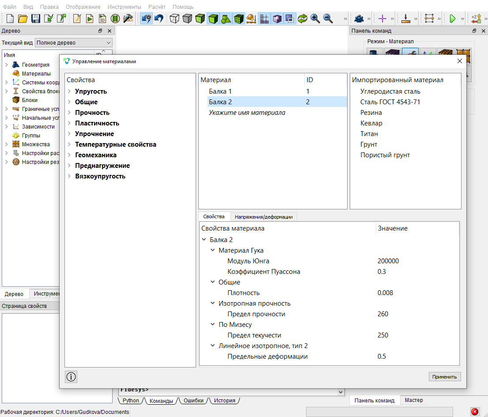Toggle the purple perspective cube icon

pos(277,19)
